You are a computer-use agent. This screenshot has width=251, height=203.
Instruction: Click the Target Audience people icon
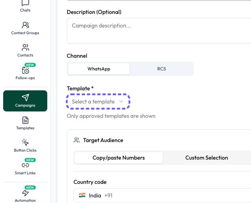click(77, 140)
